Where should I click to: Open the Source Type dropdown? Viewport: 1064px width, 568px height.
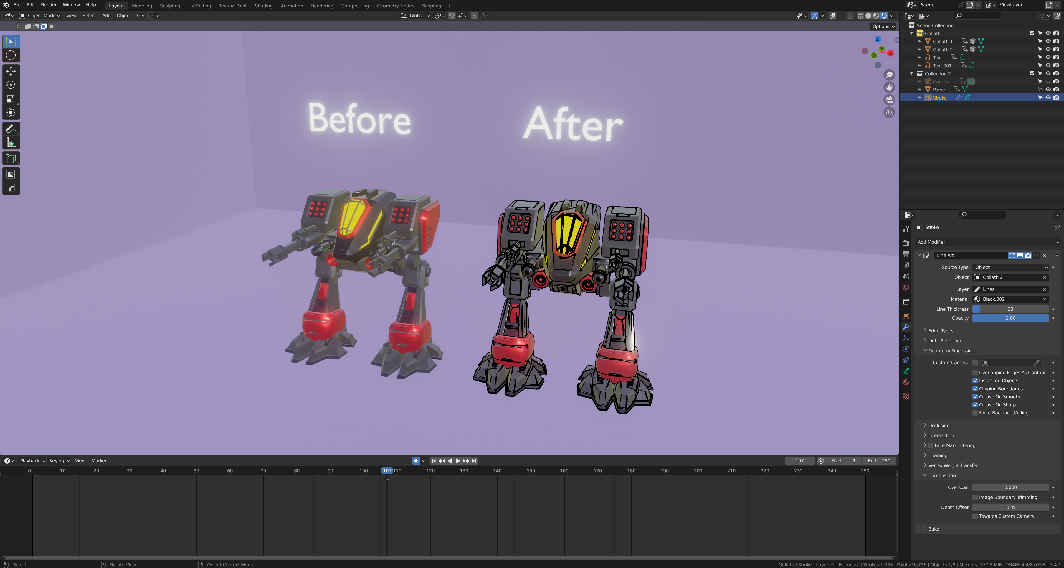coord(1010,267)
